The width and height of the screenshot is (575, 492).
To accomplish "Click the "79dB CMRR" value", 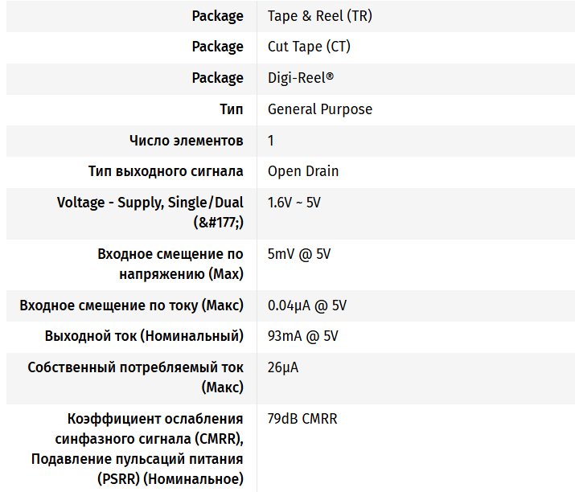I will 302,419.
